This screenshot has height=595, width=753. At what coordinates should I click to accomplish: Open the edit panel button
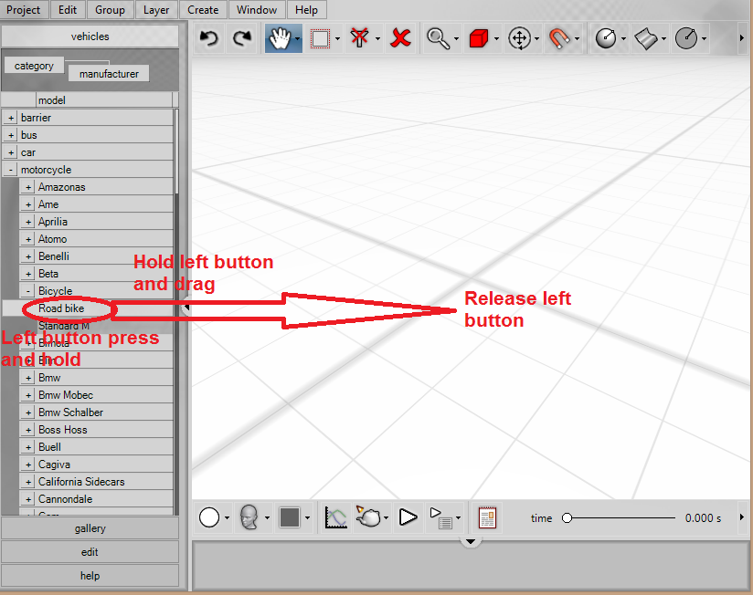coord(90,552)
